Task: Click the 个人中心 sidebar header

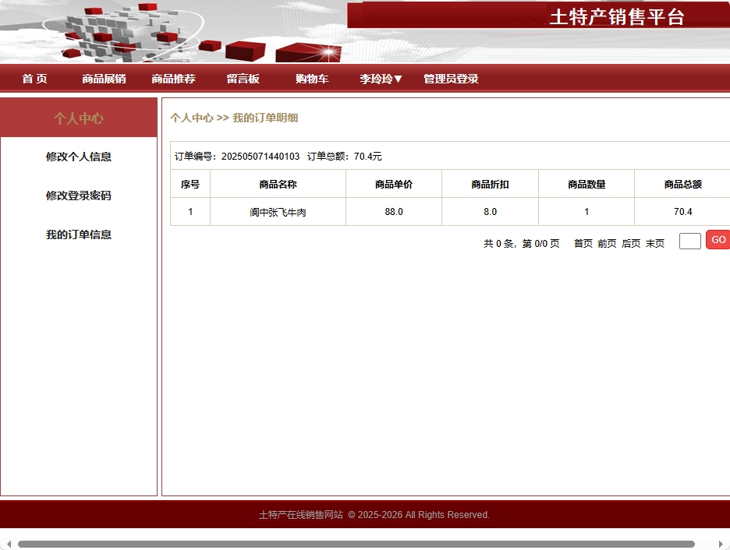Action: click(79, 117)
